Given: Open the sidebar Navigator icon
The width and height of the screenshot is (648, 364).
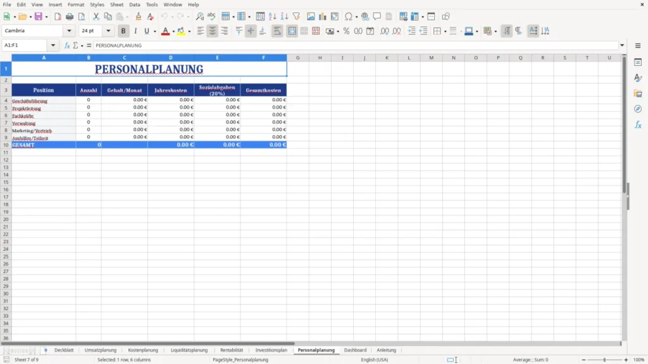Looking at the screenshot, I should tap(638, 109).
